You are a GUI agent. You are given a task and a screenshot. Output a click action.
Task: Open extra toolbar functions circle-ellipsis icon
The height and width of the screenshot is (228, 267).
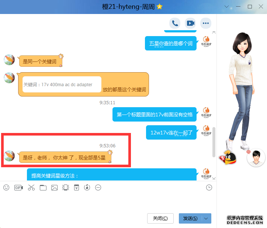(98, 187)
